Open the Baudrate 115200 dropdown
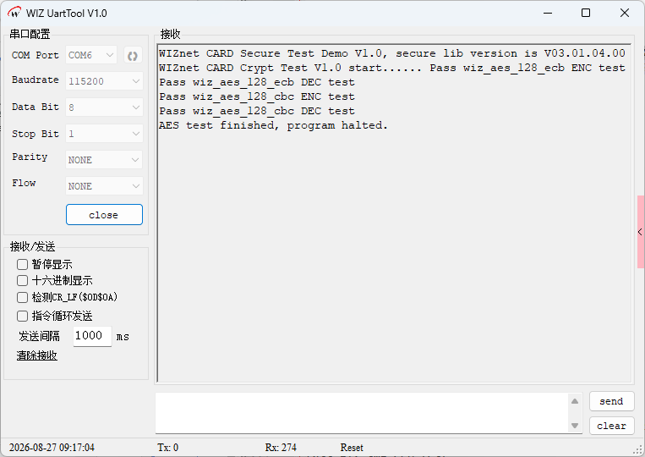Viewport: 645px width, 457px height. point(104,81)
